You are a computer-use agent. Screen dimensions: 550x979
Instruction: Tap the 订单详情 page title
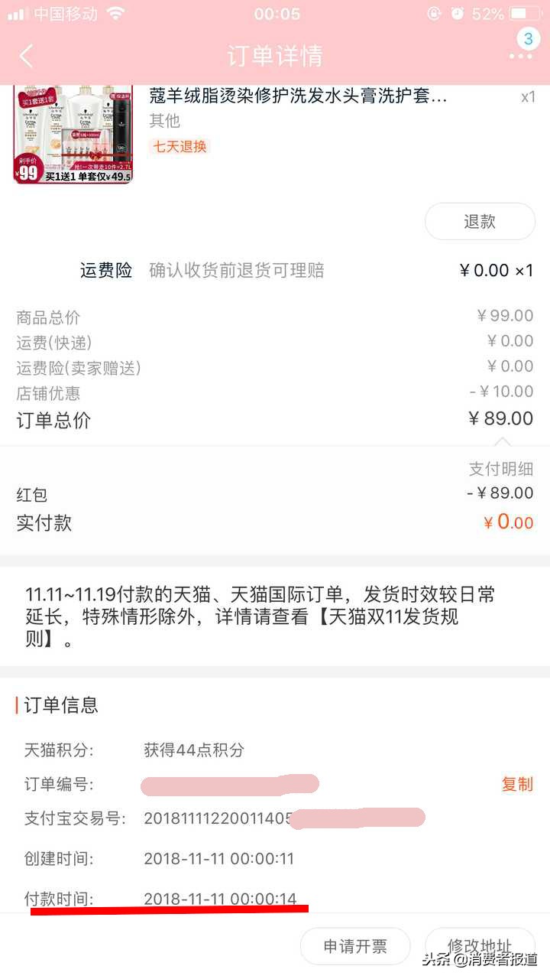coord(275,56)
